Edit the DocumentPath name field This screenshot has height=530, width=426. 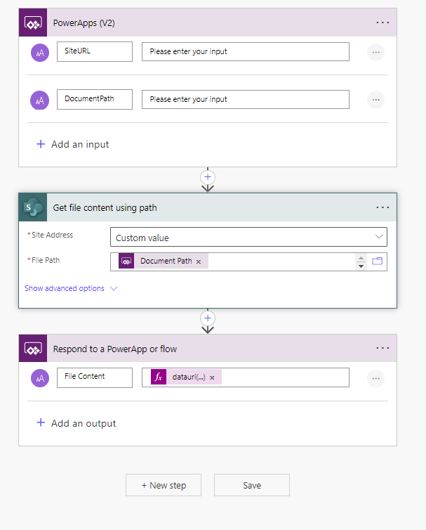pyautogui.click(x=95, y=99)
